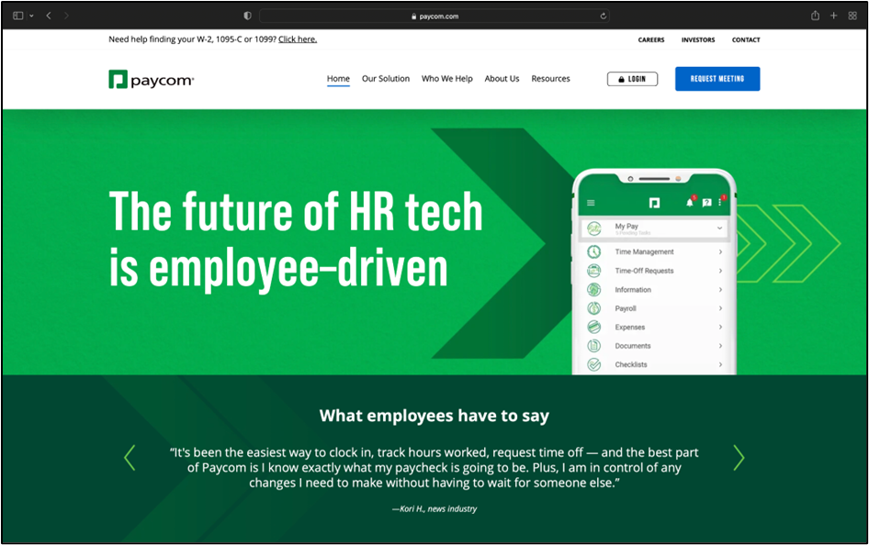869x545 pixels.
Task: Tap the Information icon
Action: (x=594, y=289)
